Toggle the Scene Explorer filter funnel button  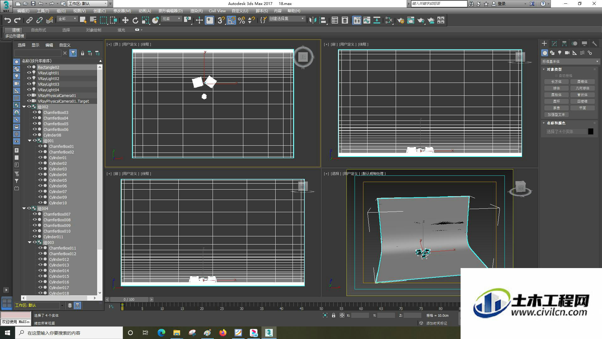(73, 53)
